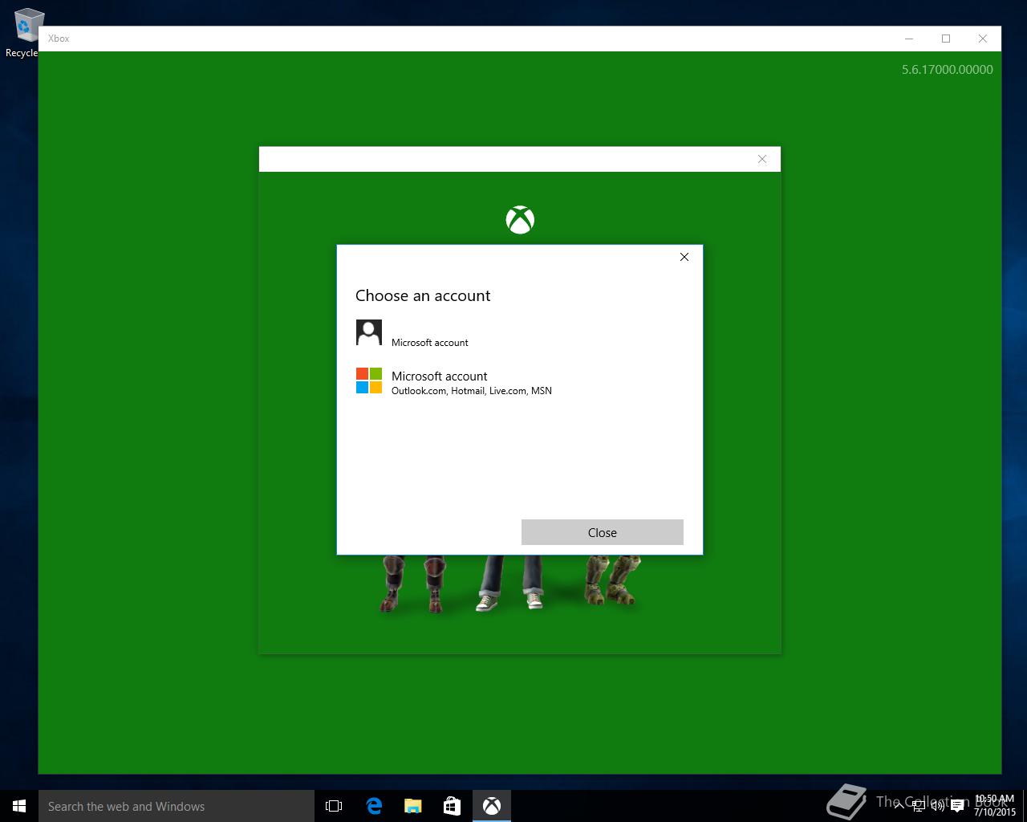Close the Xbox app window
Screen dimensions: 1027x822
(x=983, y=39)
